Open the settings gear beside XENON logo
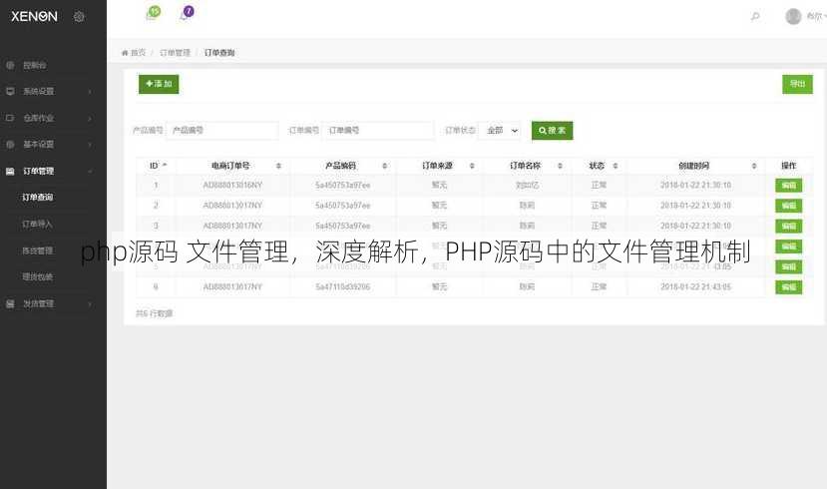The width and height of the screenshot is (827, 489). tap(79, 16)
